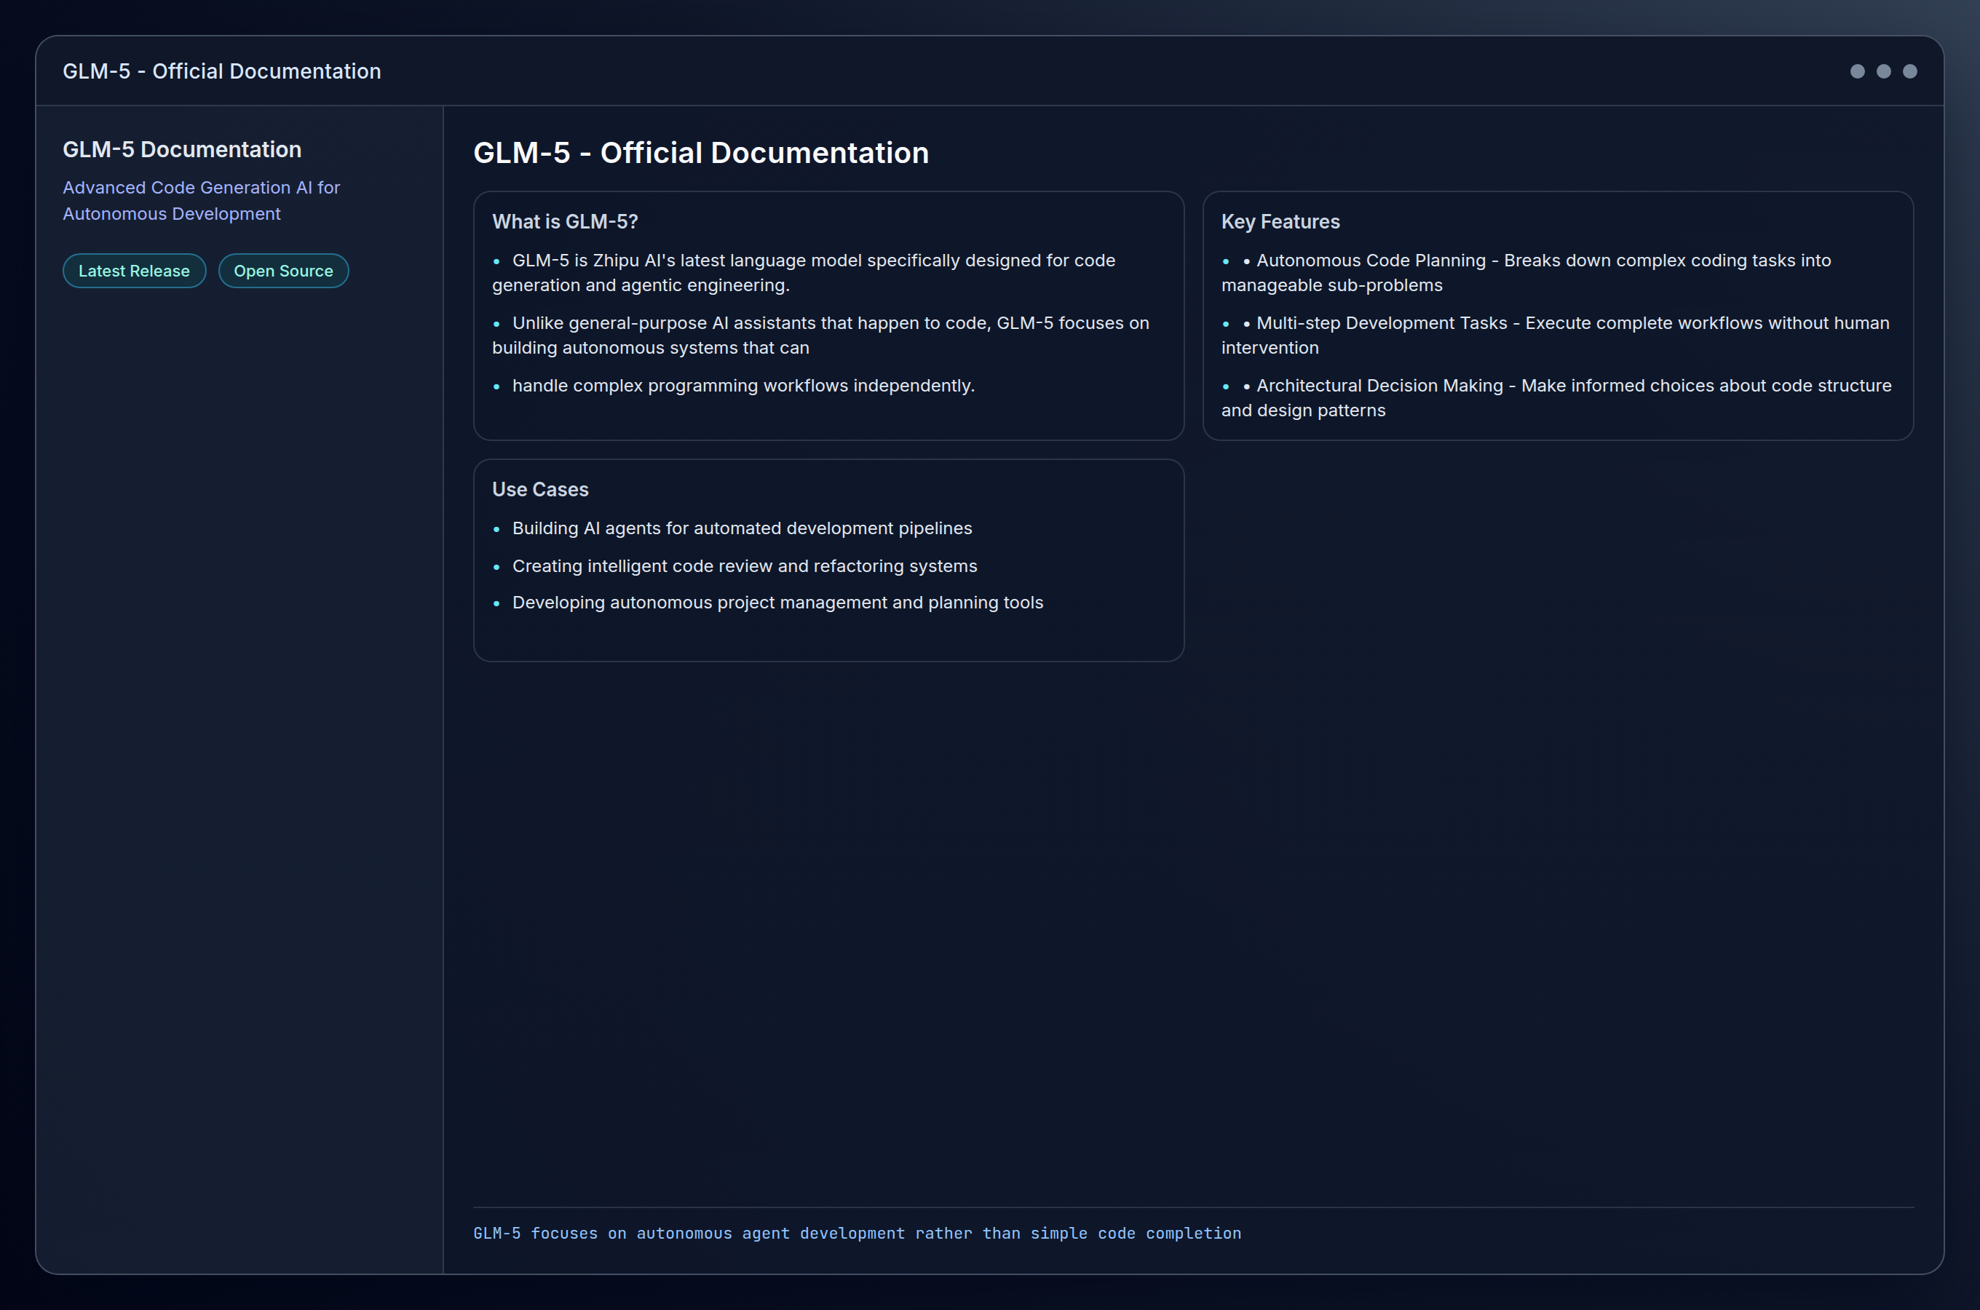1980x1310 pixels.
Task: Click the Autonomous Code Planning bullet point
Action: (1526, 272)
